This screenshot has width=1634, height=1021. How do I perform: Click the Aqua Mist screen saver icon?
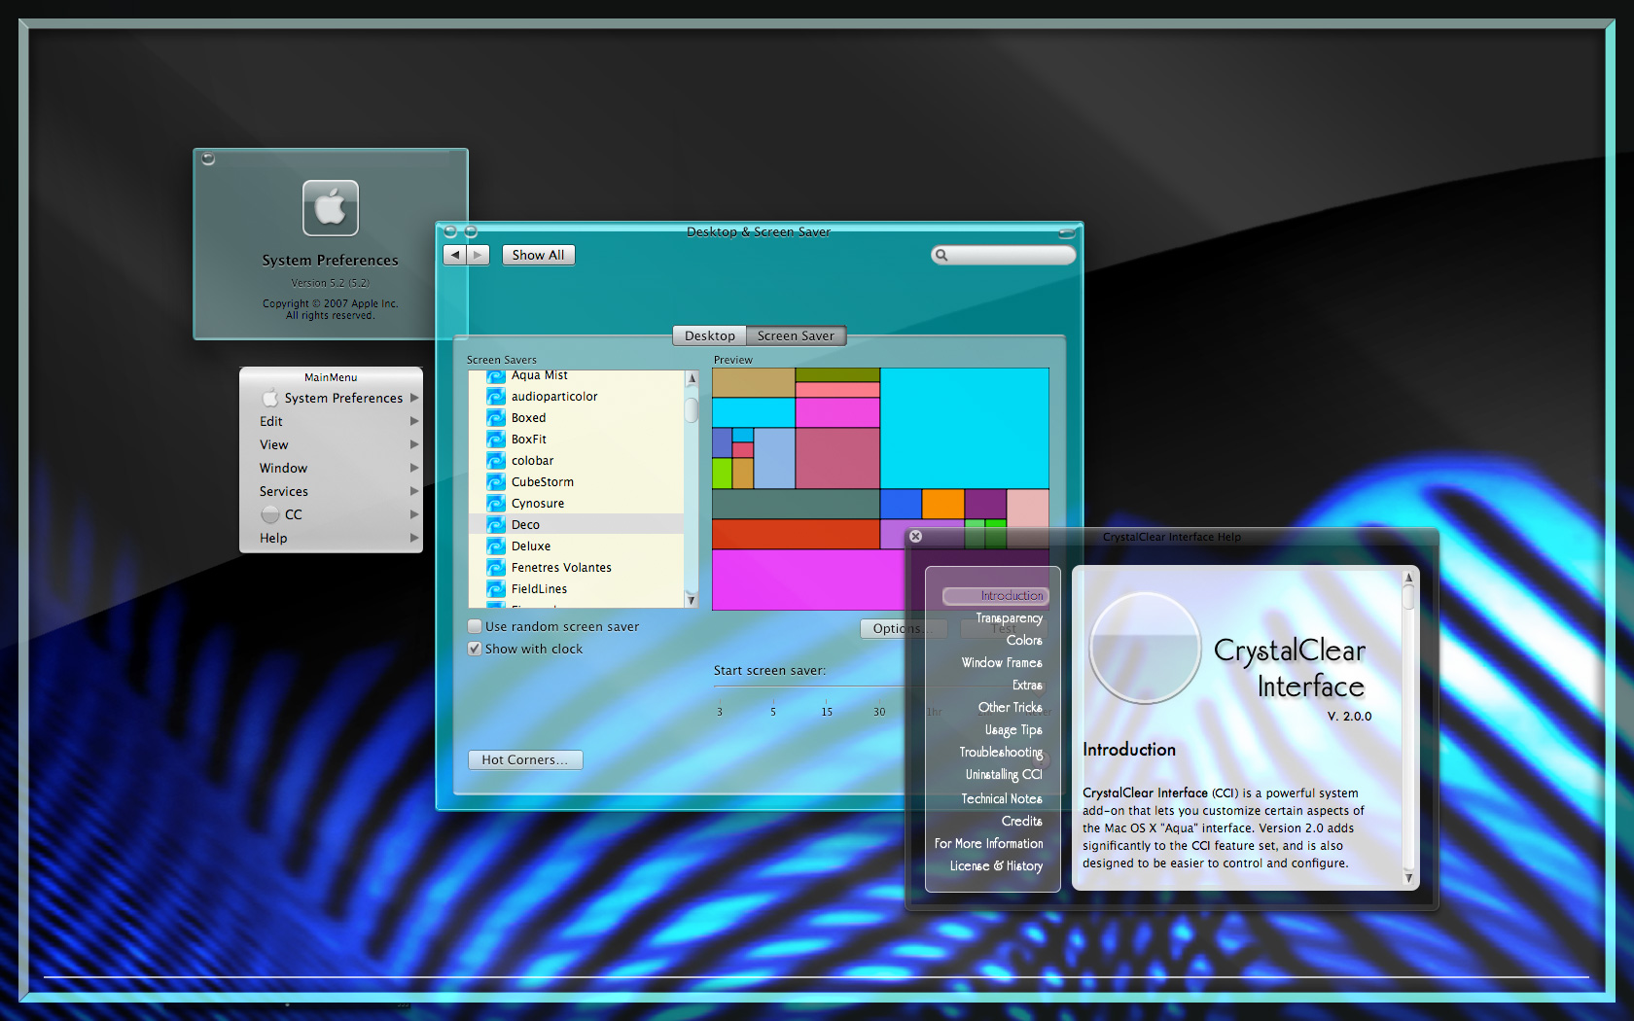[496, 376]
